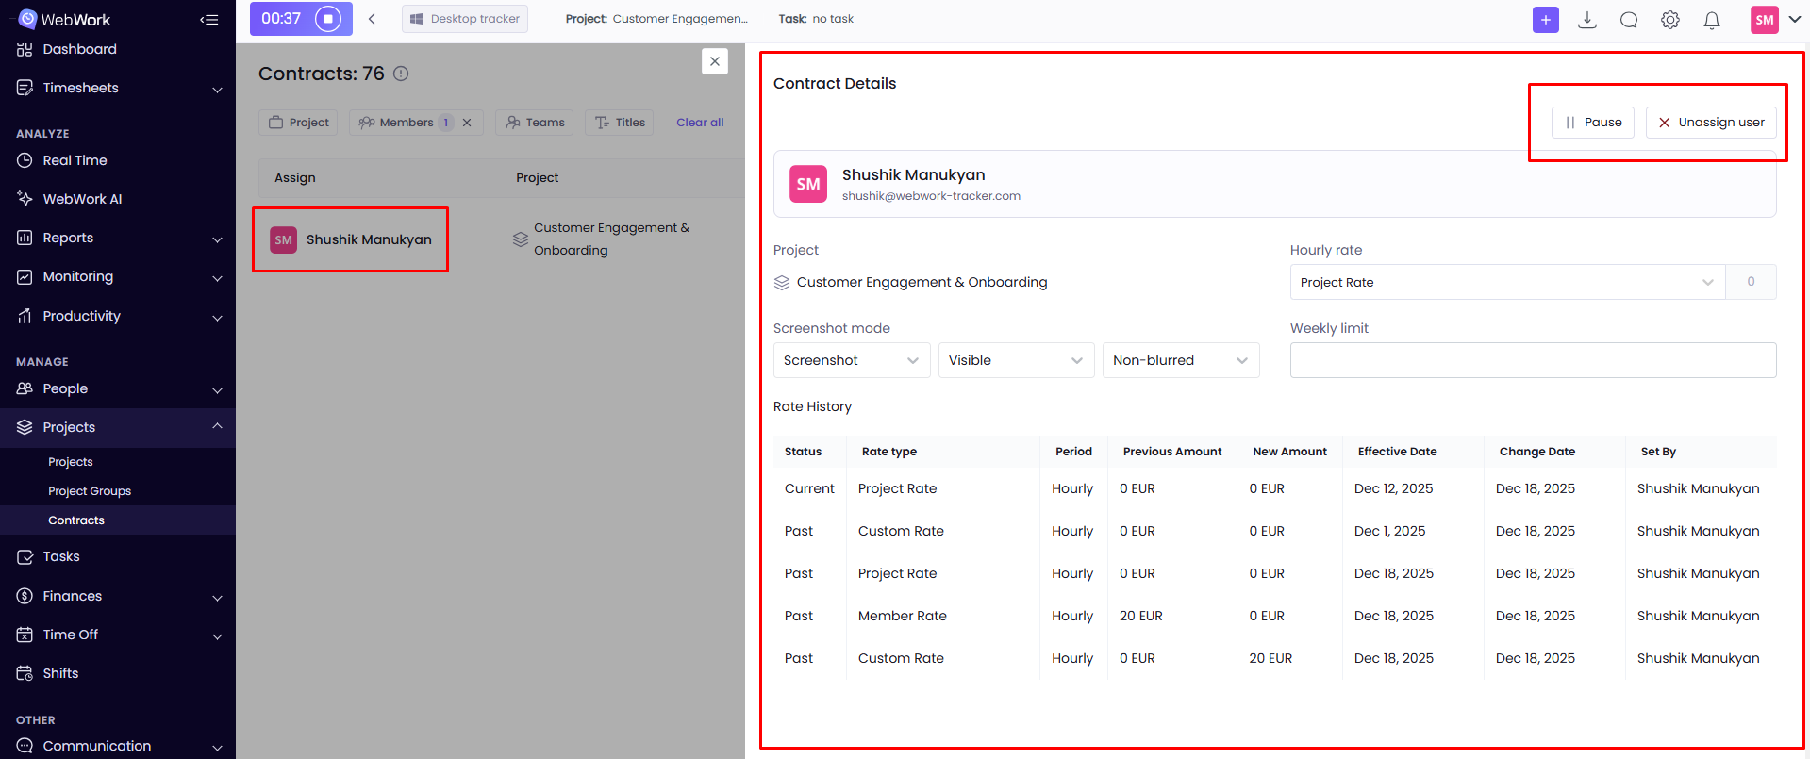
Task: Pause the contract
Action: (x=1592, y=123)
